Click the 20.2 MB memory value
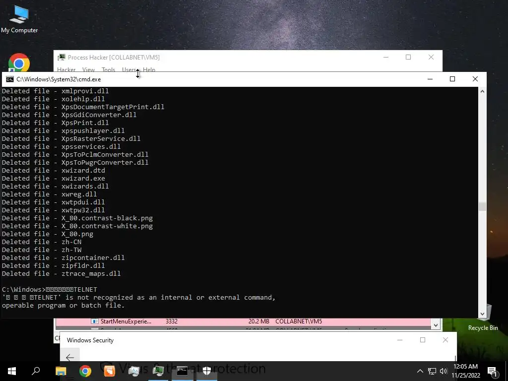 coord(259,321)
